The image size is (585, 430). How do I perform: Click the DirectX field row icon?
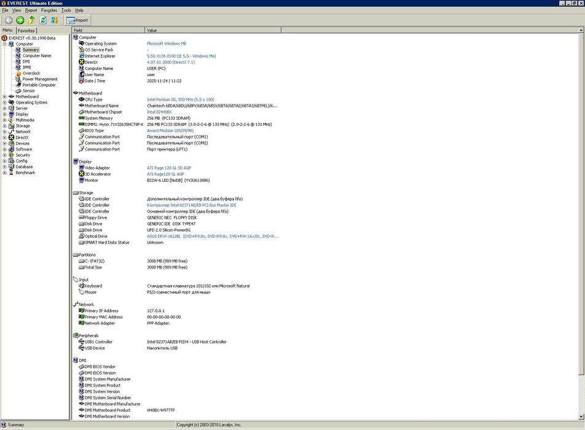point(81,62)
